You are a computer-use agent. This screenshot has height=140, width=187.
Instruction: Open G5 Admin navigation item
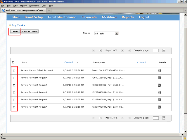click(109, 17)
